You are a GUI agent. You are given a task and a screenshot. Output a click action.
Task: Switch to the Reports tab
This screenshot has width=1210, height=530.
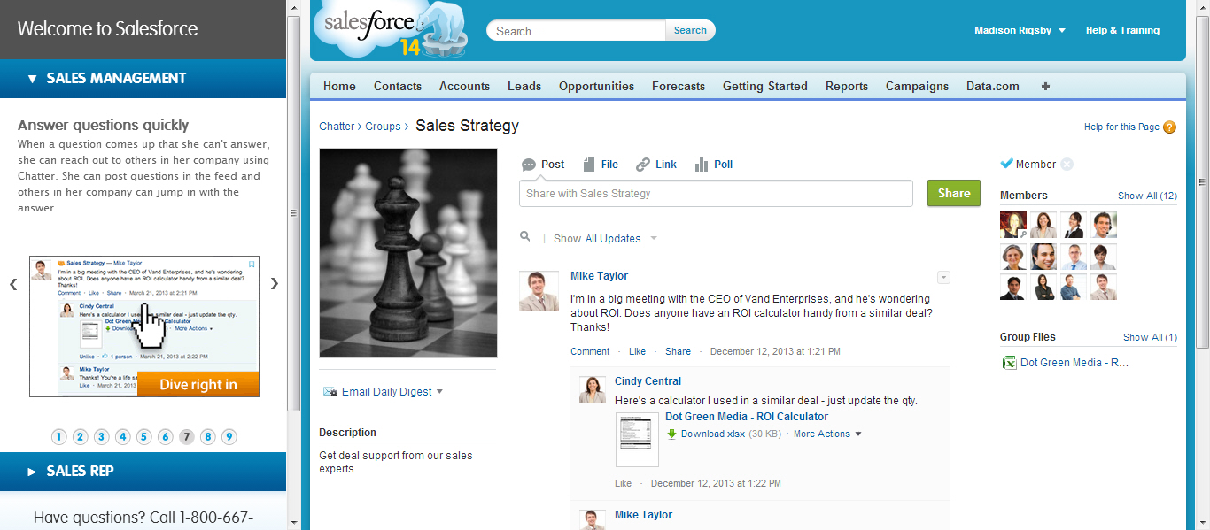846,87
